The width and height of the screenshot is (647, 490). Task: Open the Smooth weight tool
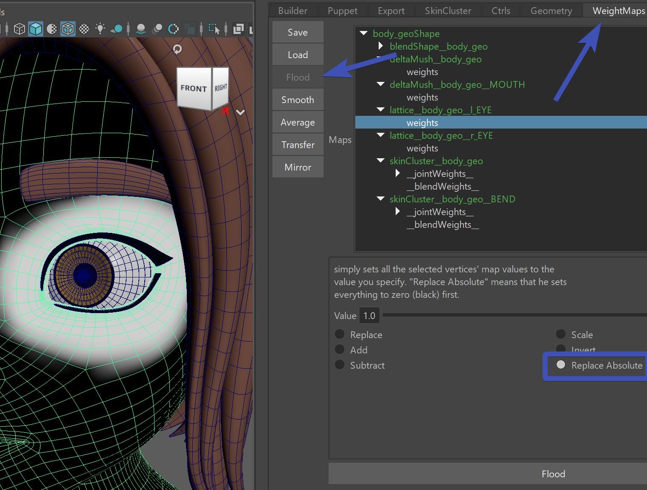[x=298, y=100]
